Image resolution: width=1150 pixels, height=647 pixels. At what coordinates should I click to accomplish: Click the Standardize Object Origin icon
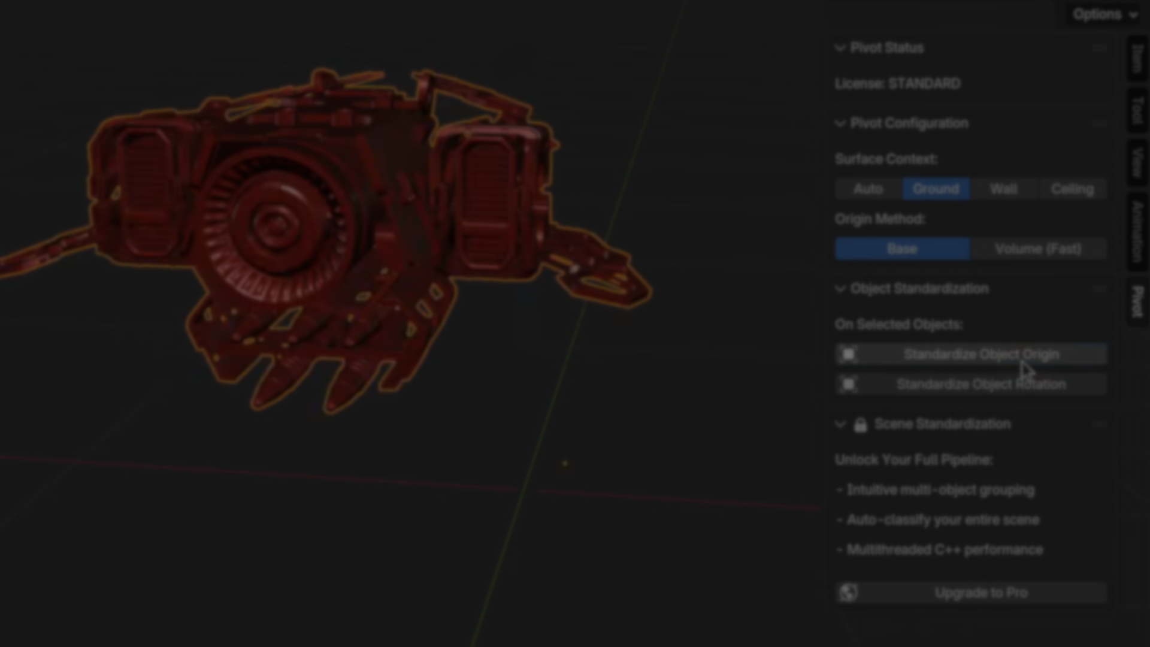pyautogui.click(x=849, y=355)
